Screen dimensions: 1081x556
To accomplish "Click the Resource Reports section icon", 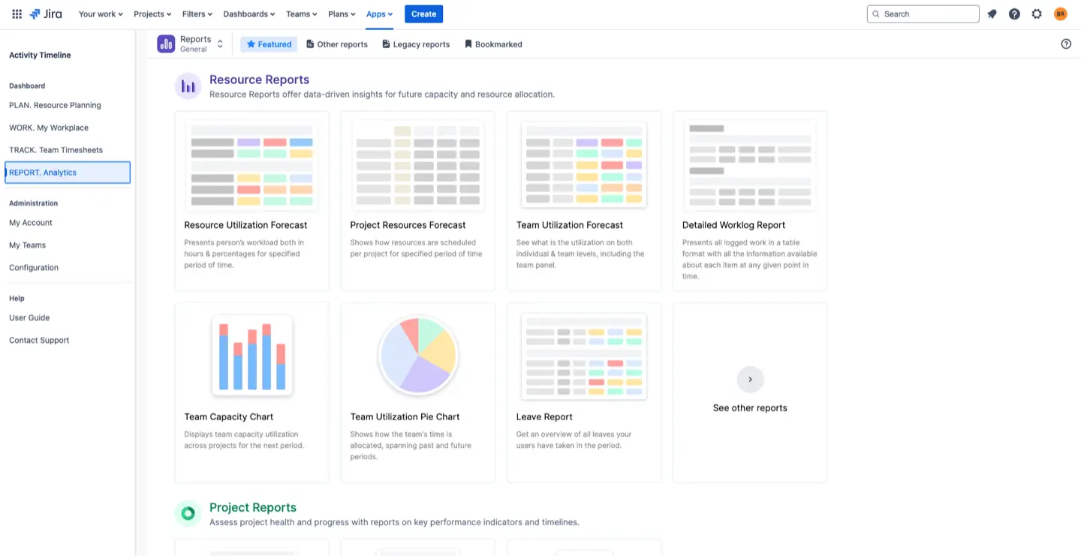I will click(188, 86).
